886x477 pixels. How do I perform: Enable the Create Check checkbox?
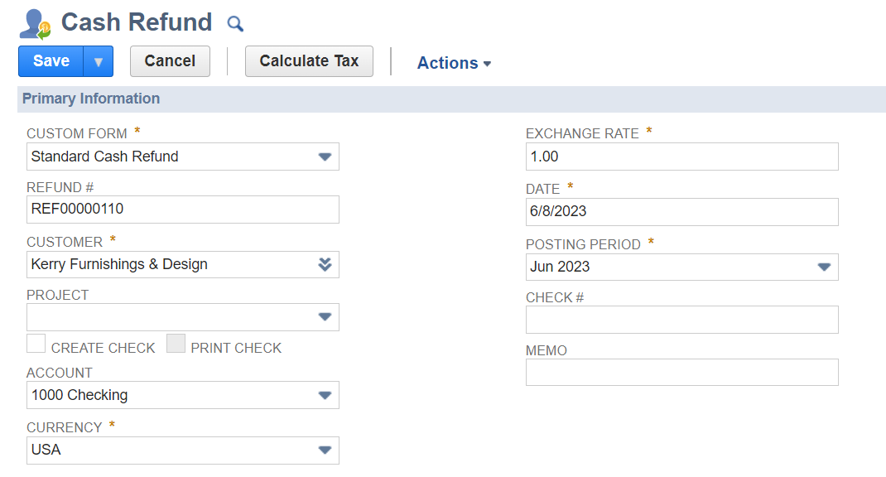[x=36, y=344]
